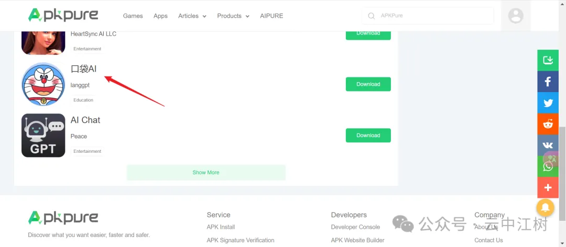Download the HeartSync AI LLC app
Screen dimensions: 566x247
[x=368, y=36]
